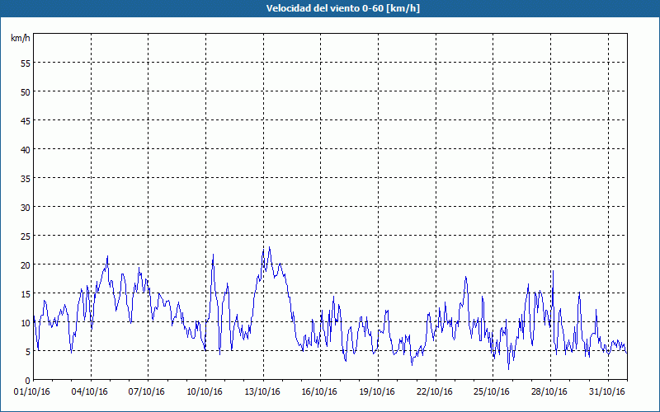The height and width of the screenshot is (412, 660).
Task: Click the y-axis value 25
Action: point(26,236)
